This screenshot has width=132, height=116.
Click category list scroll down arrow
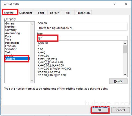(x=32, y=80)
